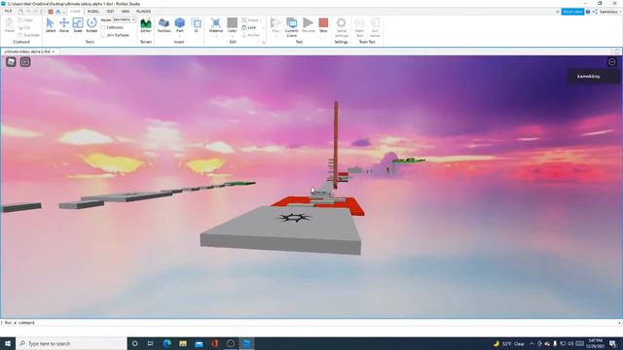Expand the Play dropdown arrow
The image size is (623, 350).
tap(275, 36)
